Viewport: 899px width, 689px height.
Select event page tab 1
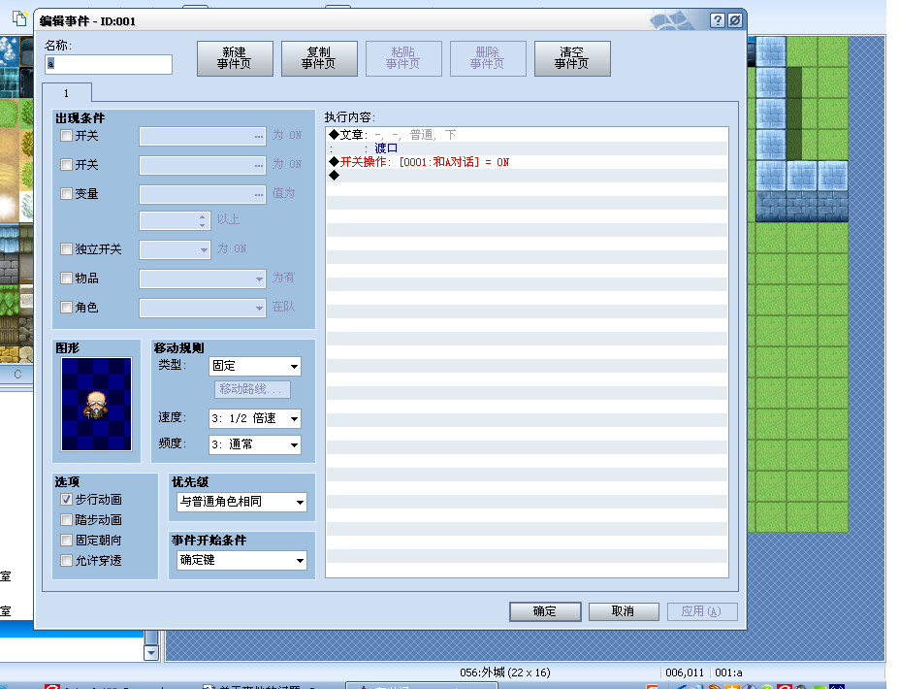[67, 93]
